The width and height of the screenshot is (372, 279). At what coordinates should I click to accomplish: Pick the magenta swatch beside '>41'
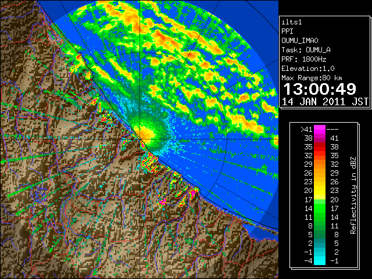(320, 130)
